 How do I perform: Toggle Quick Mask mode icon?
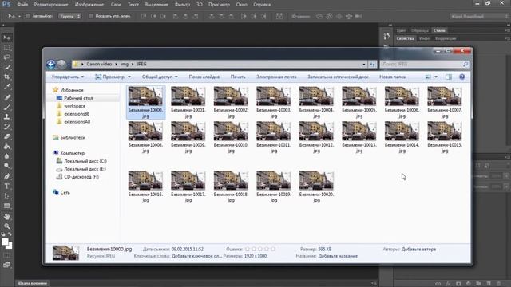(6, 255)
